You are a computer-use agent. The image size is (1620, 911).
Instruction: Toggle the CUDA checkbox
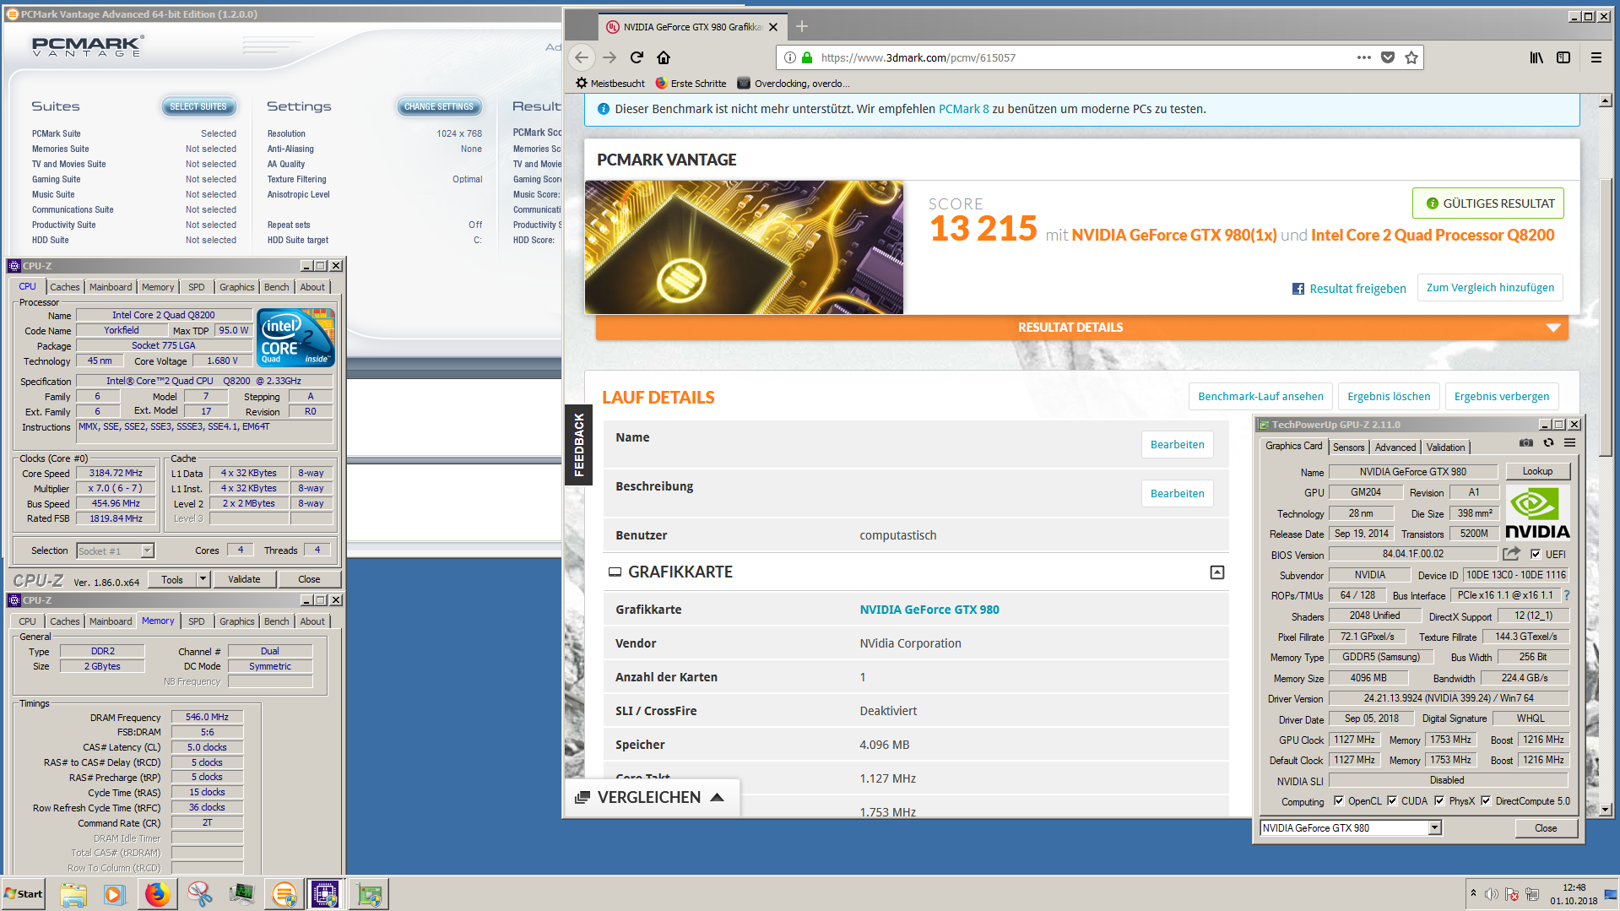tap(1392, 801)
